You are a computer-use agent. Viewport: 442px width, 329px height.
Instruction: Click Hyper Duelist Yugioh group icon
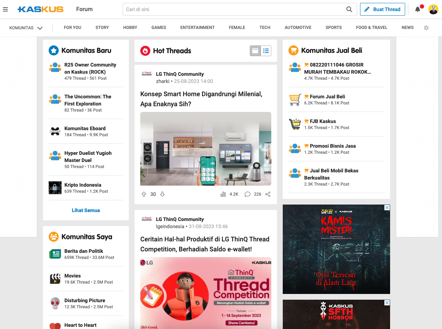[55, 156]
